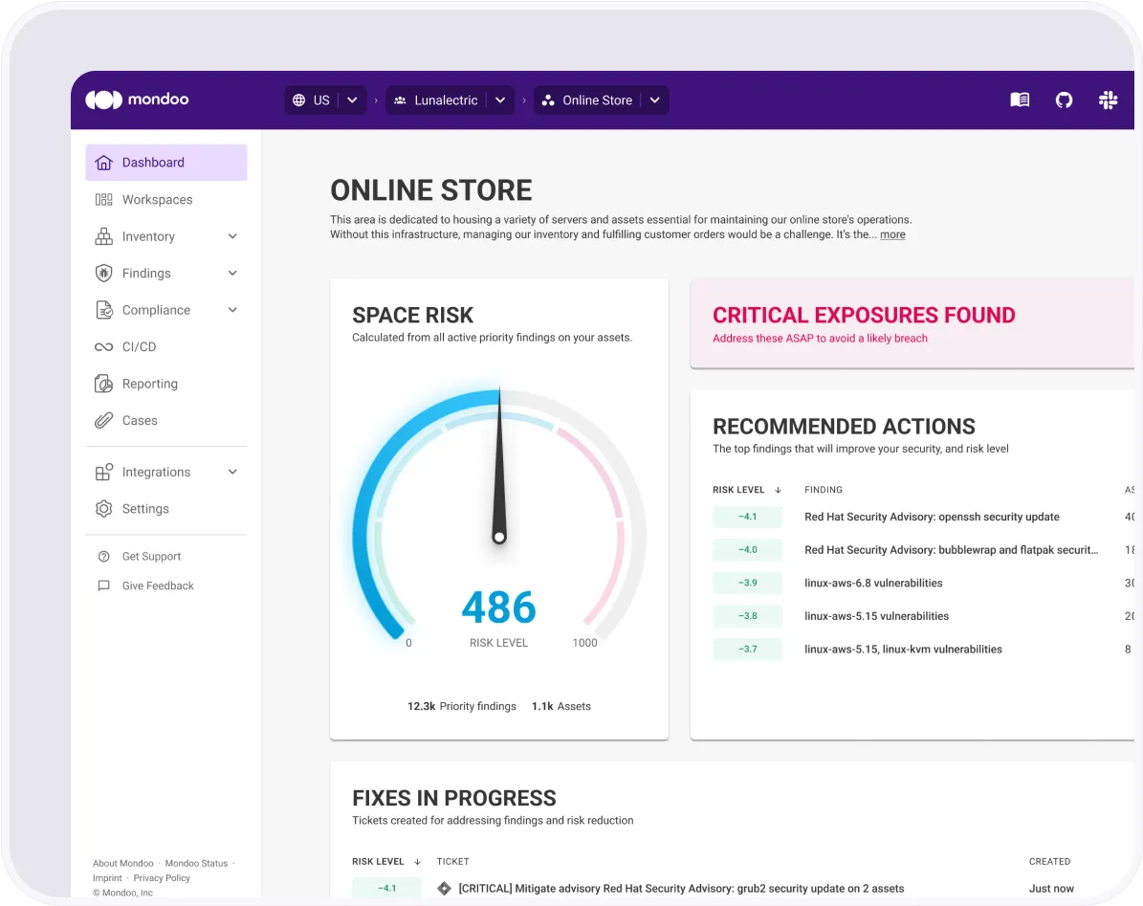Click the globe icon for US region

click(298, 99)
